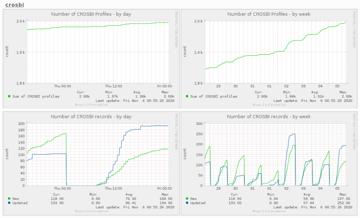Click green New swatch in records by week
Screen dimensions: 360x218
[x=187, y=199]
